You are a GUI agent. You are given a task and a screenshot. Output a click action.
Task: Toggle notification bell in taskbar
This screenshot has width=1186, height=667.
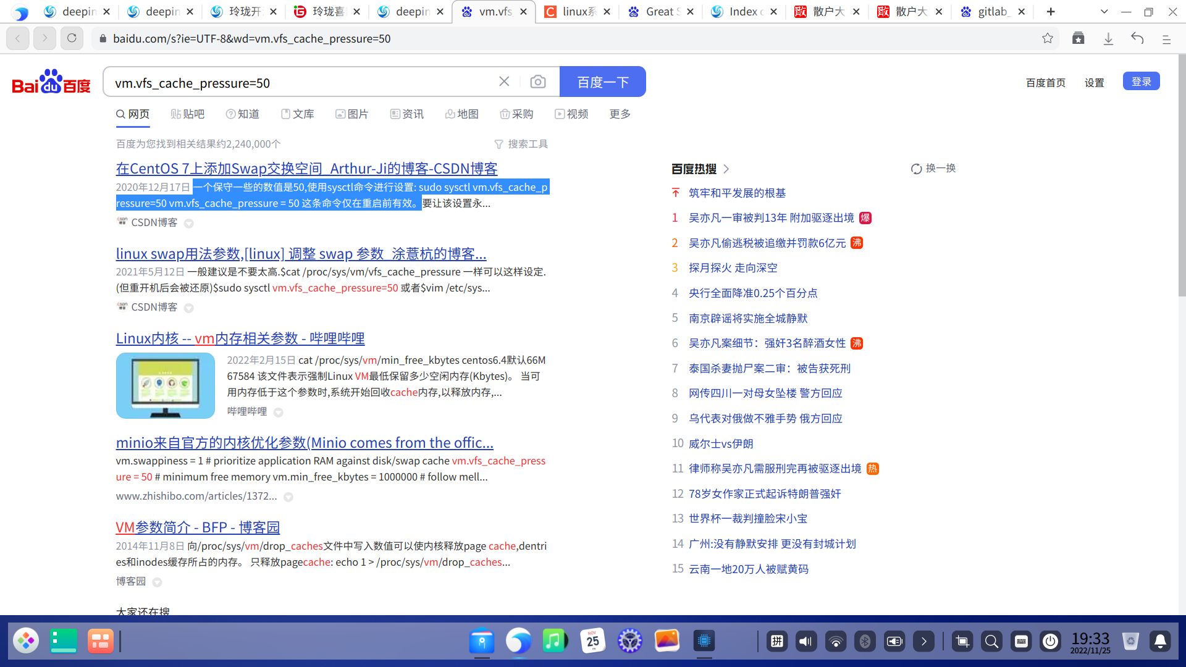[x=1160, y=641]
